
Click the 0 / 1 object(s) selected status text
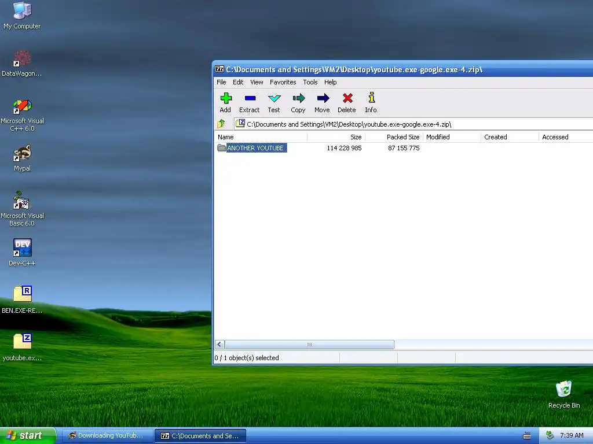click(247, 357)
